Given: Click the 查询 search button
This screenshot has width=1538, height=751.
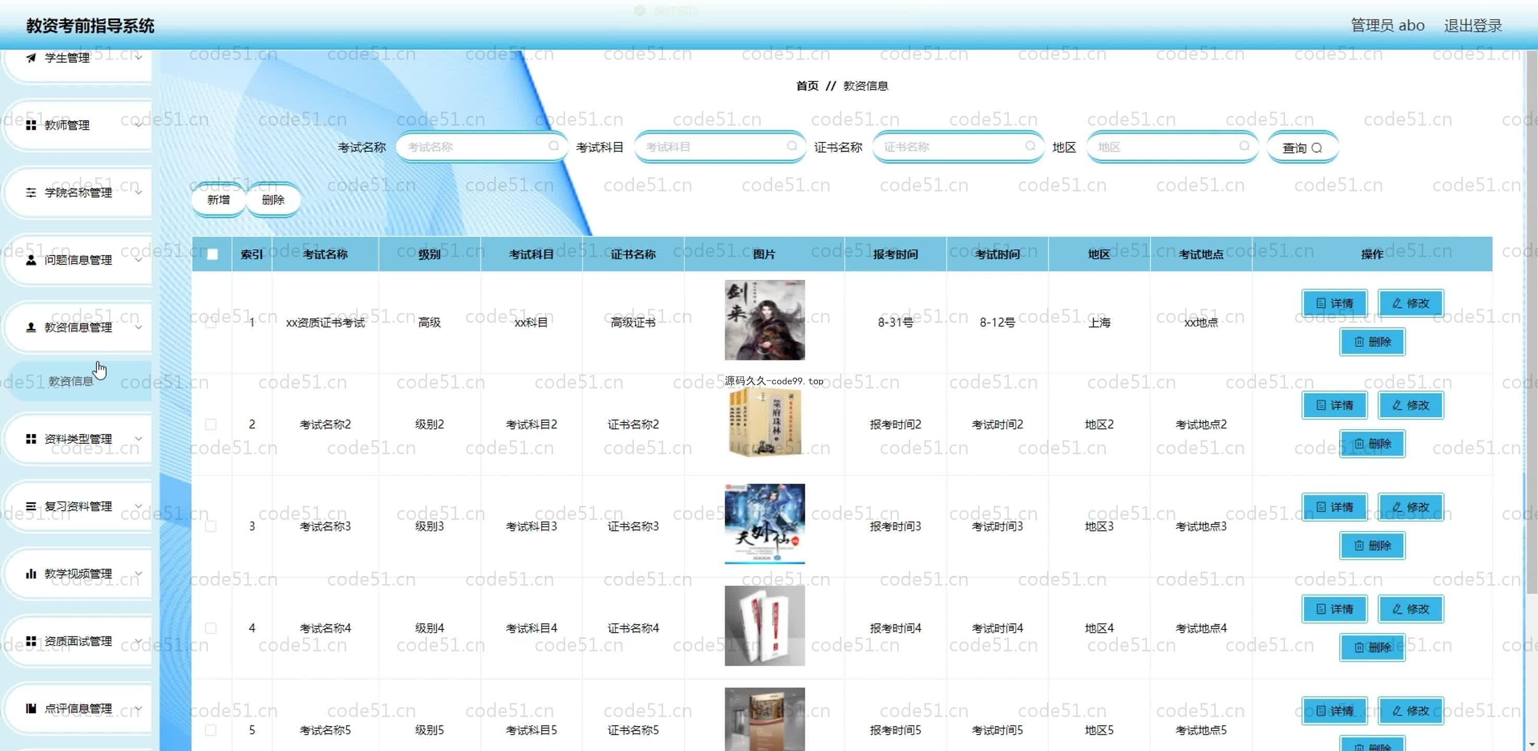Looking at the screenshot, I should (1302, 148).
